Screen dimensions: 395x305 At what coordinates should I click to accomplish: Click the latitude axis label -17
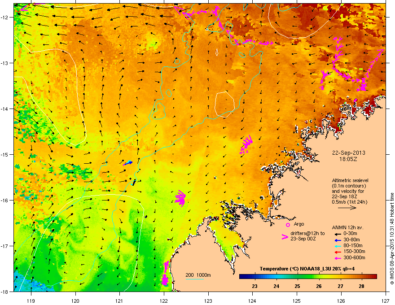point(4,246)
